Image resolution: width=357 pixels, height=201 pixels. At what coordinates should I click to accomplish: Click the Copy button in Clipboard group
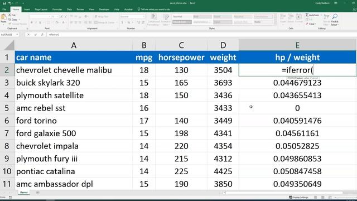13,20
